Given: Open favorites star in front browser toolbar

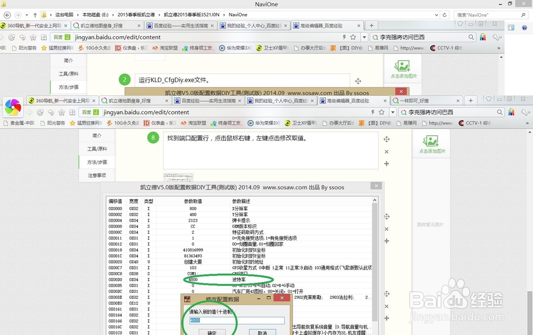Looking at the screenshot, I should pos(61,112).
